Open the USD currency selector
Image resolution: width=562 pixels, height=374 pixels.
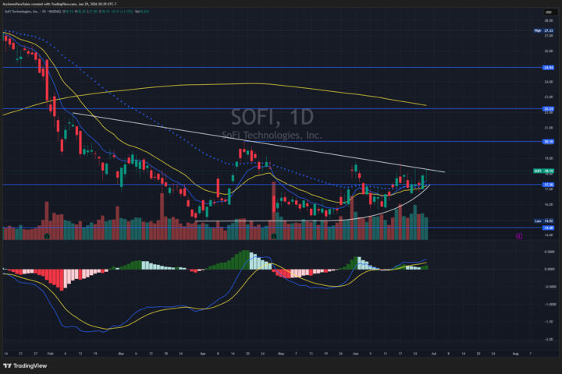click(549, 12)
